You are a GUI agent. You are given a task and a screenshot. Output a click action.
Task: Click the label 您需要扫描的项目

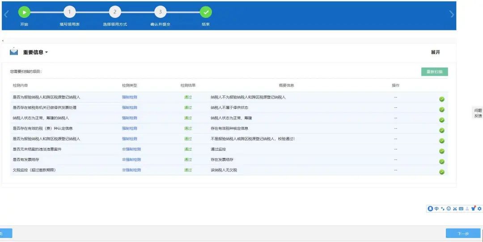tap(25, 72)
